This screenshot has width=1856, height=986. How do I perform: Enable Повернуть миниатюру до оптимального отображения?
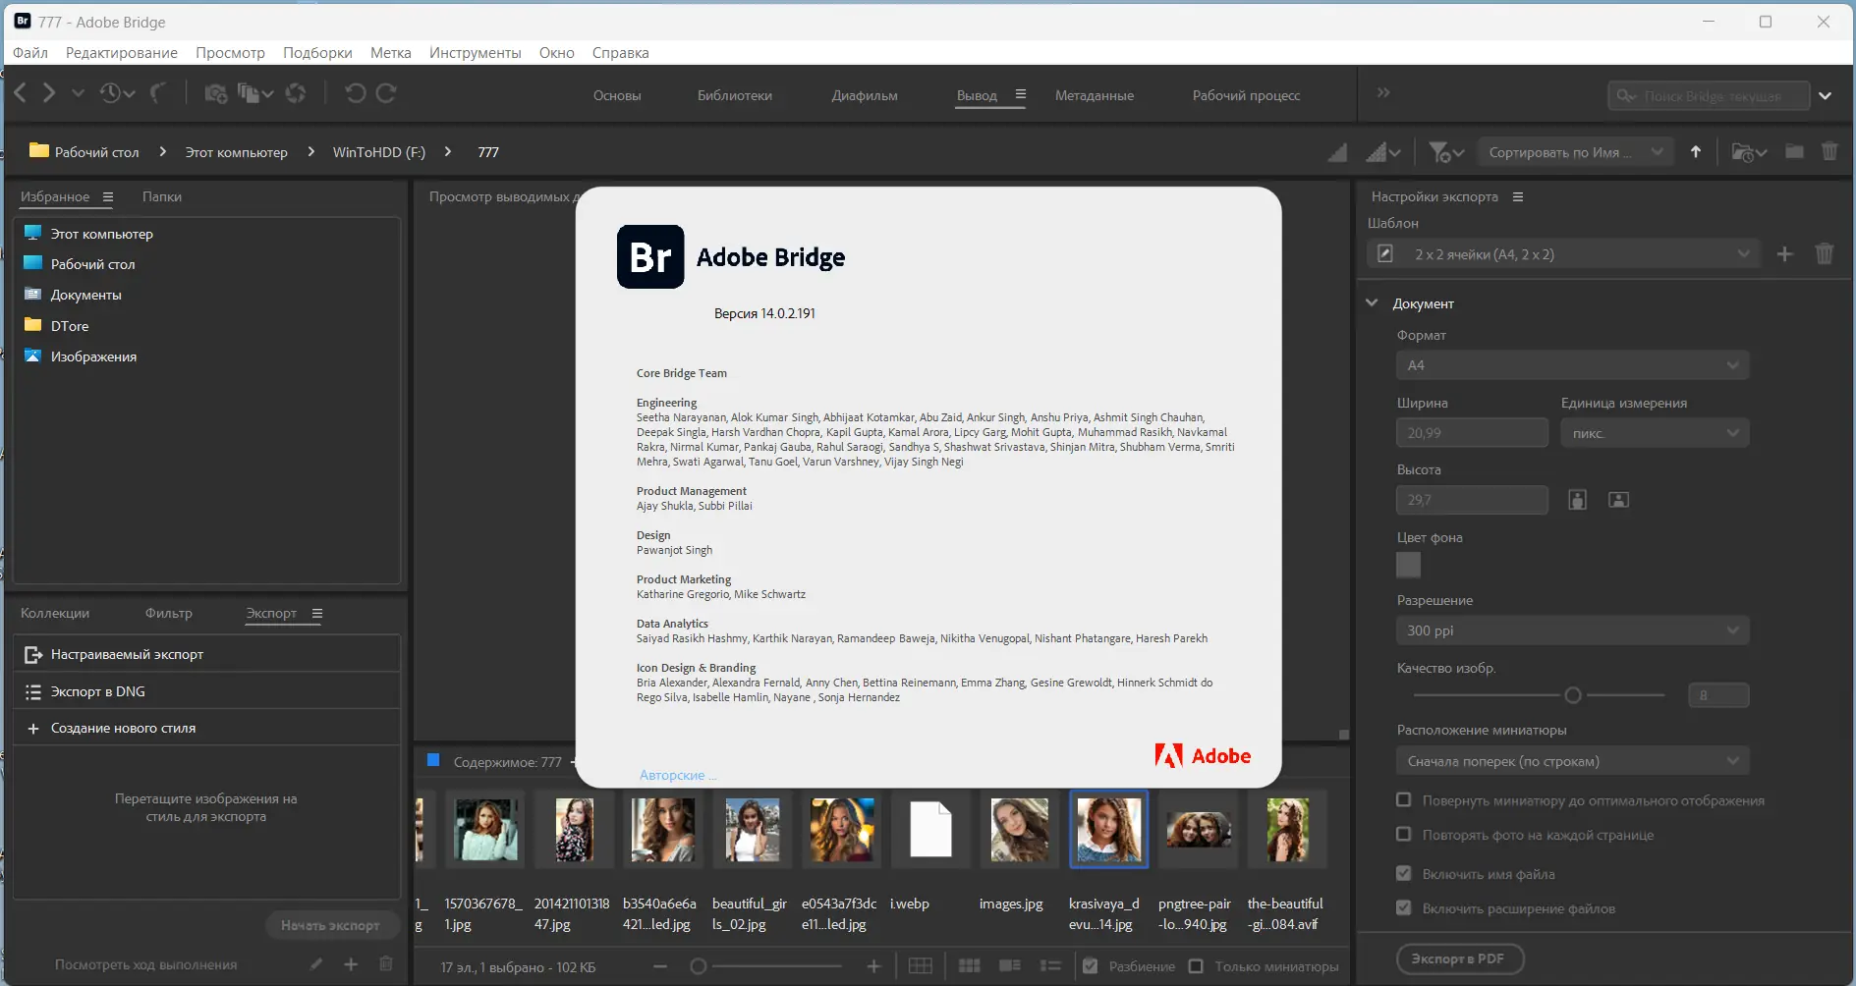[1404, 800]
